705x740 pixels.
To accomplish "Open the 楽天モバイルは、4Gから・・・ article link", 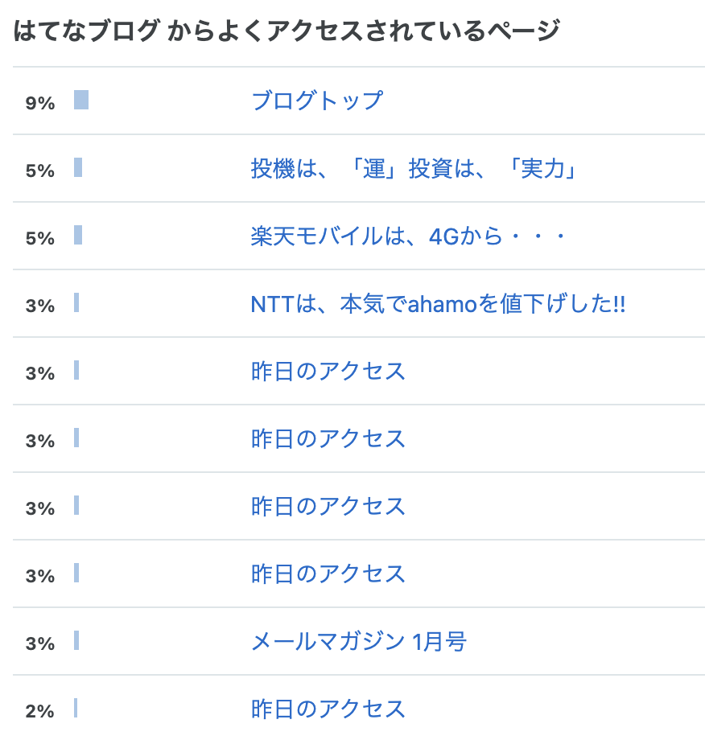I will (x=409, y=236).
